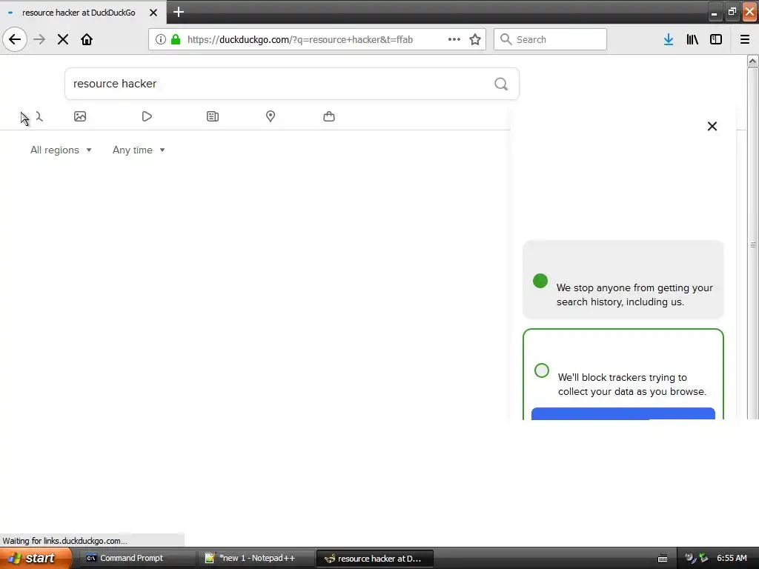Switch to Videos results icon
This screenshot has height=569, width=759.
pyautogui.click(x=147, y=116)
